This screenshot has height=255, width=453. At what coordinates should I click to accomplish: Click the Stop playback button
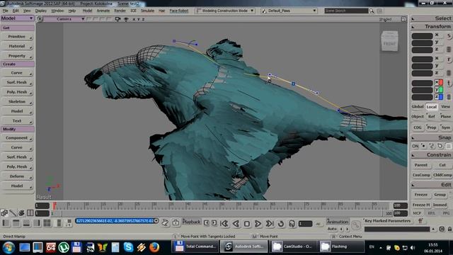(x=247, y=224)
